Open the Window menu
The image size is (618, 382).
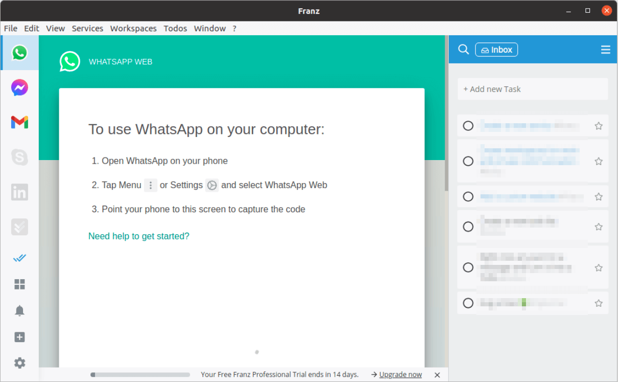click(x=210, y=28)
